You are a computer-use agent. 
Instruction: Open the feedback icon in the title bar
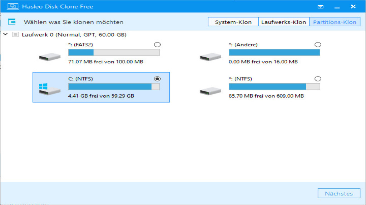321,6
